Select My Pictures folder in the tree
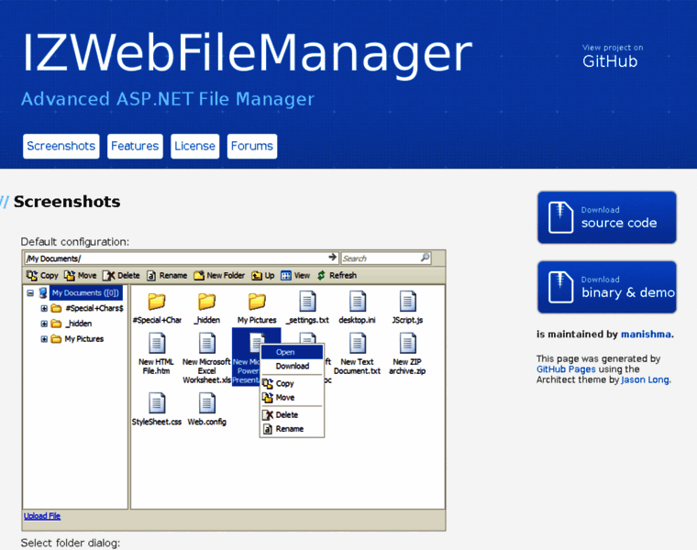This screenshot has height=550, width=697. (x=84, y=339)
